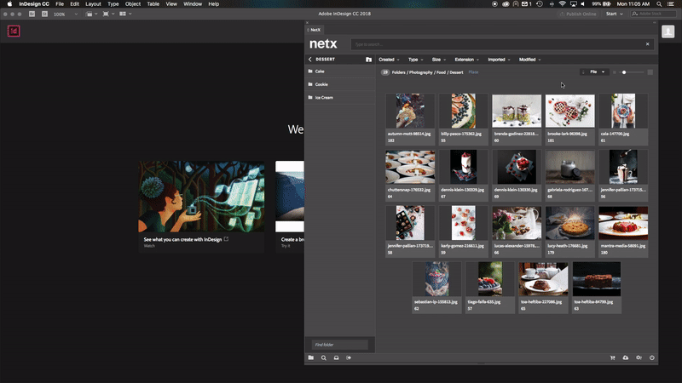This screenshot has width=682, height=383.
Task: Expand the Extension filter dropdown
Action: pyautogui.click(x=466, y=60)
